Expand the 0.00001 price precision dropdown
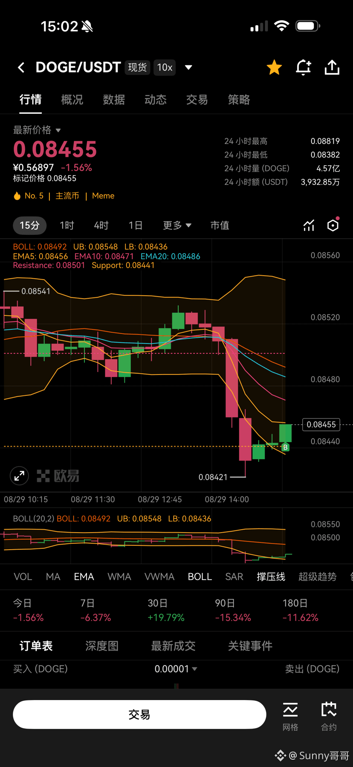 point(176,669)
